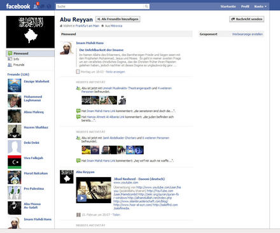Open Mohammed Laghmaoui's profile link
280x233 pixels.
tap(33, 99)
